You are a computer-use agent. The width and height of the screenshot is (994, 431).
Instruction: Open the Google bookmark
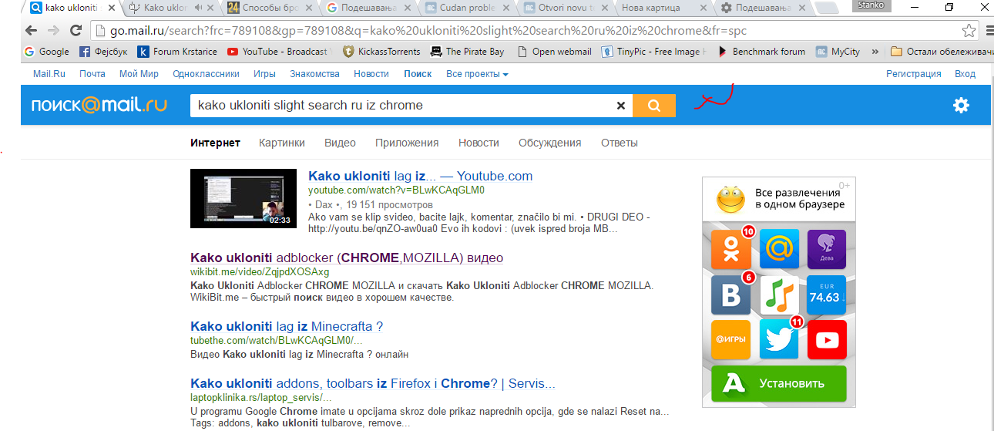coord(47,52)
